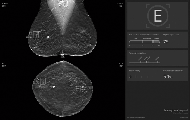Select the score 54 calc region box

coord(36,35)
